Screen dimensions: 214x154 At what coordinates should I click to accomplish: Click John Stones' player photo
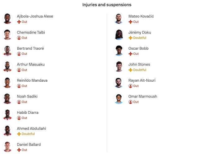click(x=119, y=67)
